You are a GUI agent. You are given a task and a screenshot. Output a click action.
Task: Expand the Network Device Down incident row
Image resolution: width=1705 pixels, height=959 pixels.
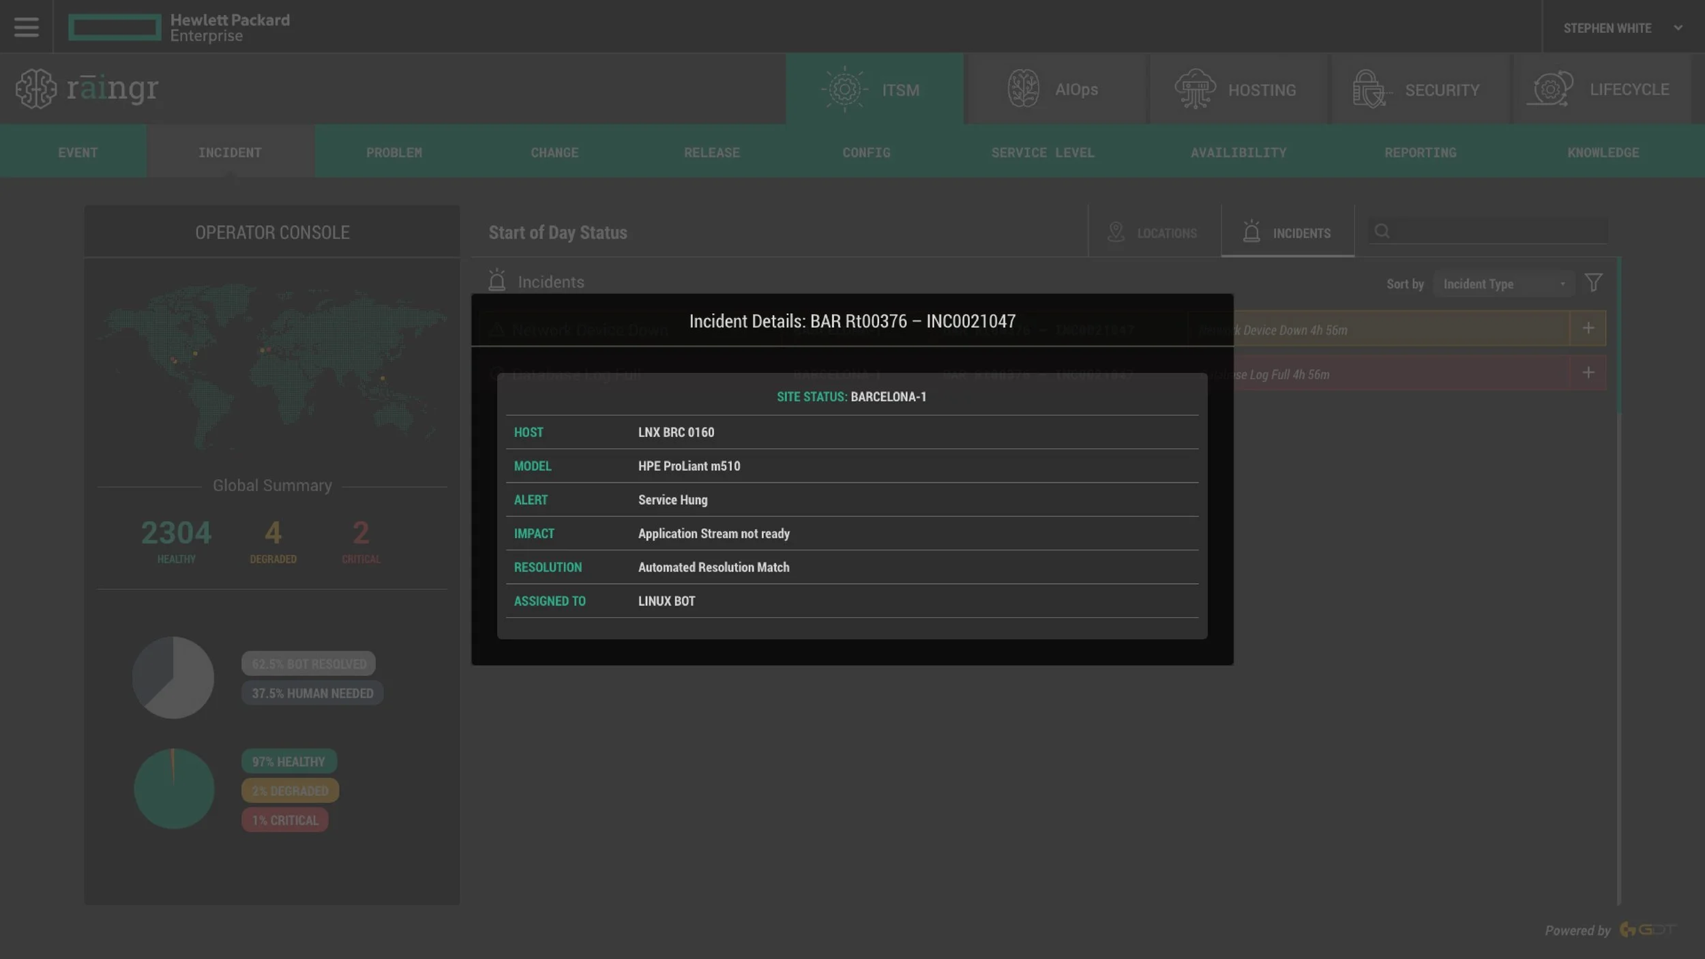pos(1588,329)
